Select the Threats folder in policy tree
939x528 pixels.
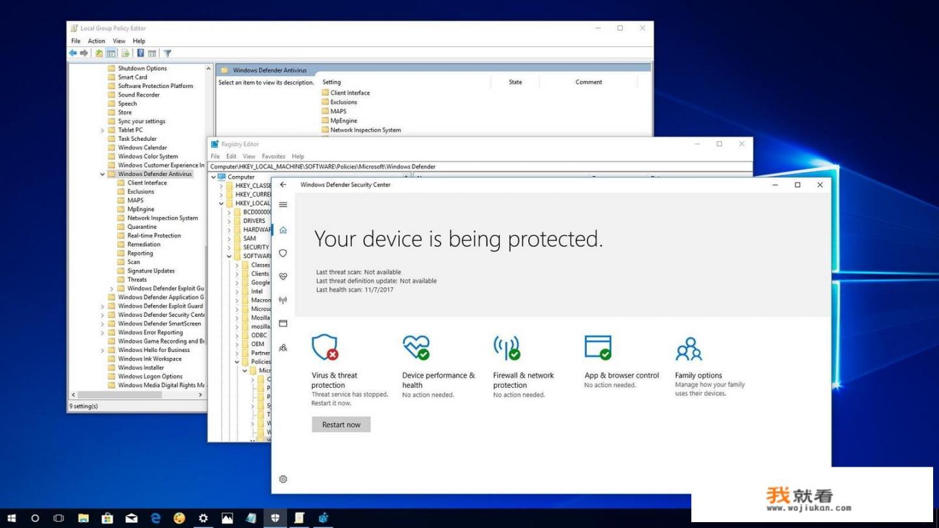pos(137,280)
